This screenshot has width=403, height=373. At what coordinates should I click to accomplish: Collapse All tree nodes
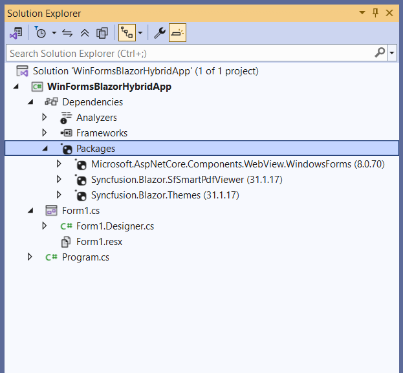click(85, 33)
